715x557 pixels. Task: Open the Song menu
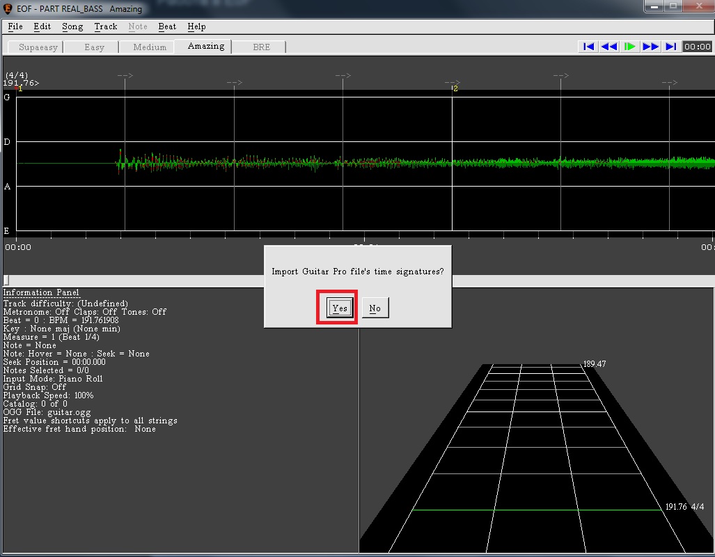click(x=72, y=26)
